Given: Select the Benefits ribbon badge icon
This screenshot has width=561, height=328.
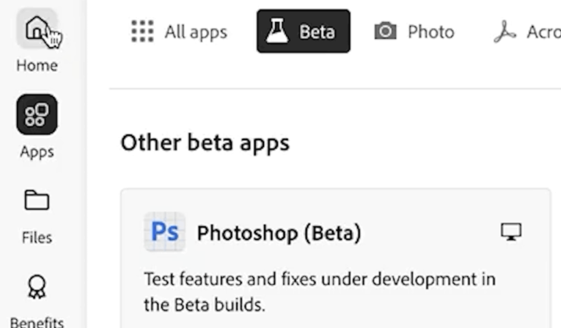Looking at the screenshot, I should pos(36,287).
